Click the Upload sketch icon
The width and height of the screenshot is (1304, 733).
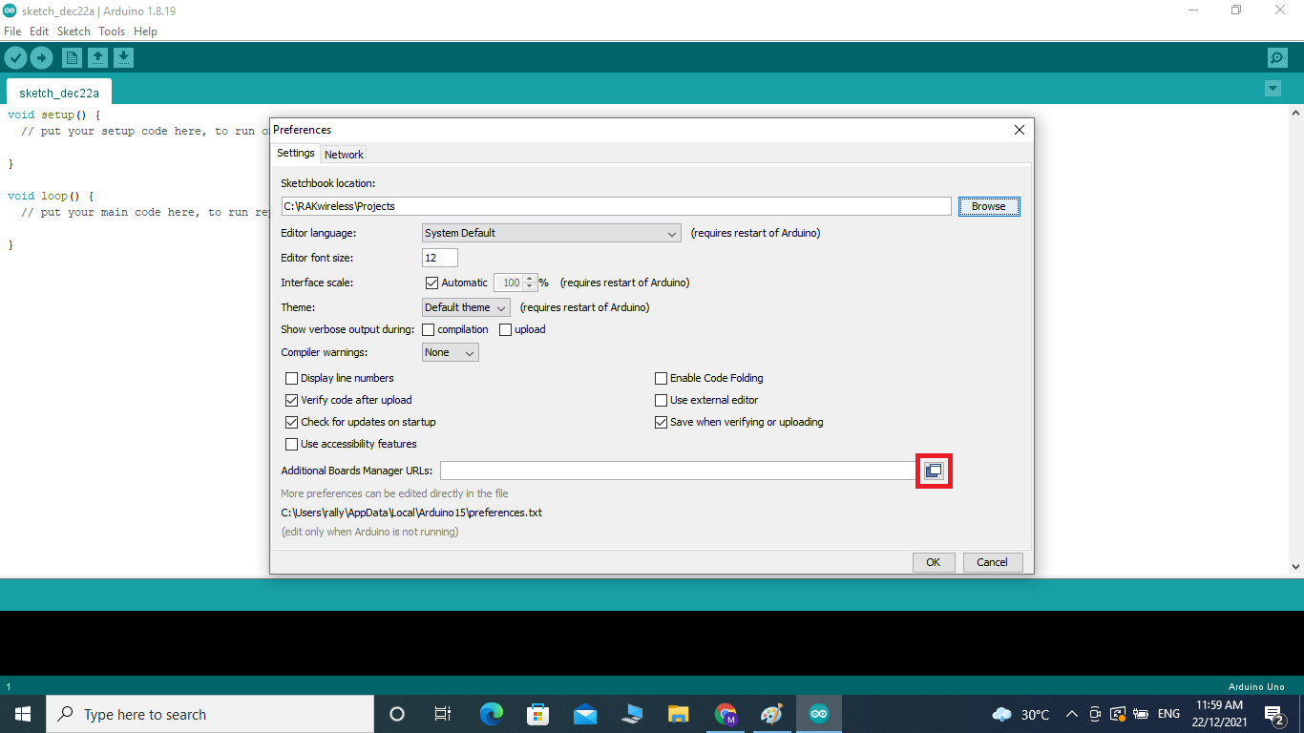[42, 57]
